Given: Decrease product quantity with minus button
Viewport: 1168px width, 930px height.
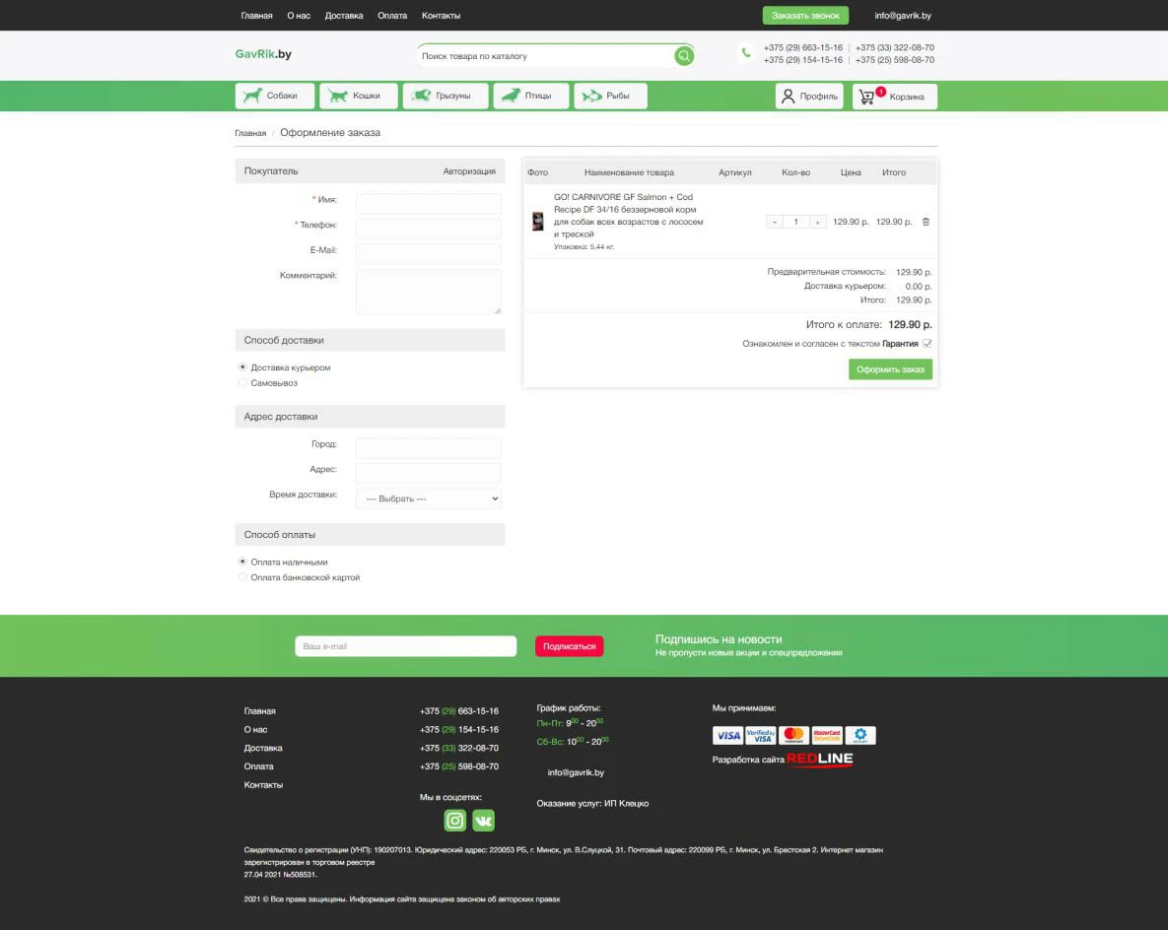Looking at the screenshot, I should 775,222.
